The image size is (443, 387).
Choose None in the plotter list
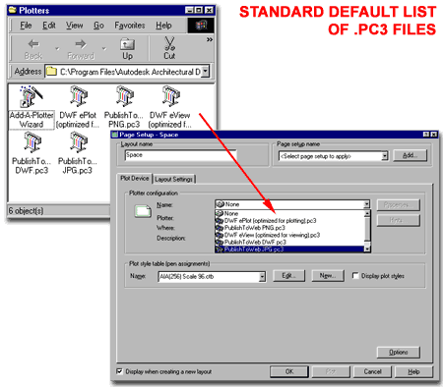click(289, 213)
